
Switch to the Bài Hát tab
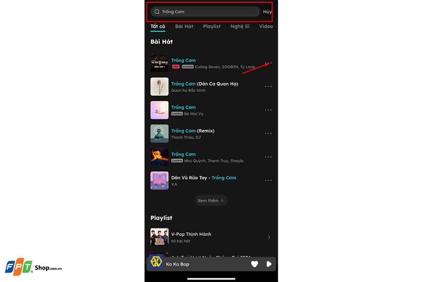pyautogui.click(x=184, y=26)
